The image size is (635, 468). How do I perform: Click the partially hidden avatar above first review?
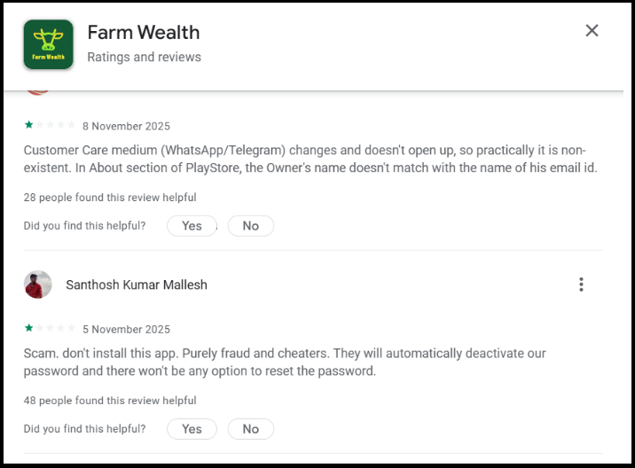coord(37,92)
